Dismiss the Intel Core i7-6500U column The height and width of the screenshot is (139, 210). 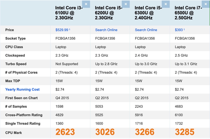pyautogui.click(x=205, y=4)
